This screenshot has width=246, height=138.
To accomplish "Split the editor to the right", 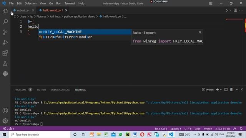I will click(235, 10).
